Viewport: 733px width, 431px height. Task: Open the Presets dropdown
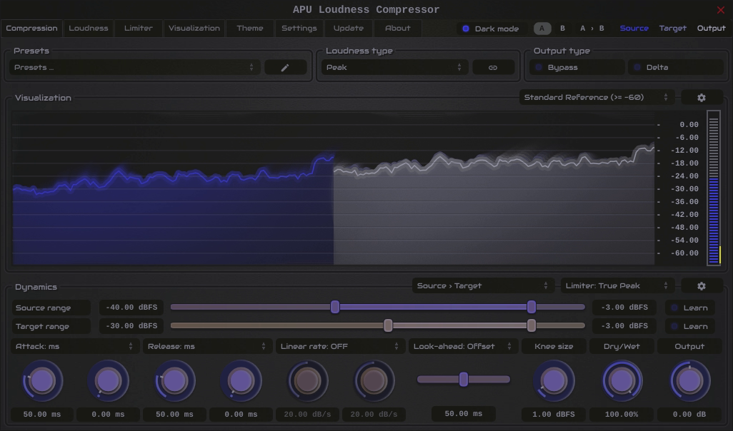click(x=134, y=67)
